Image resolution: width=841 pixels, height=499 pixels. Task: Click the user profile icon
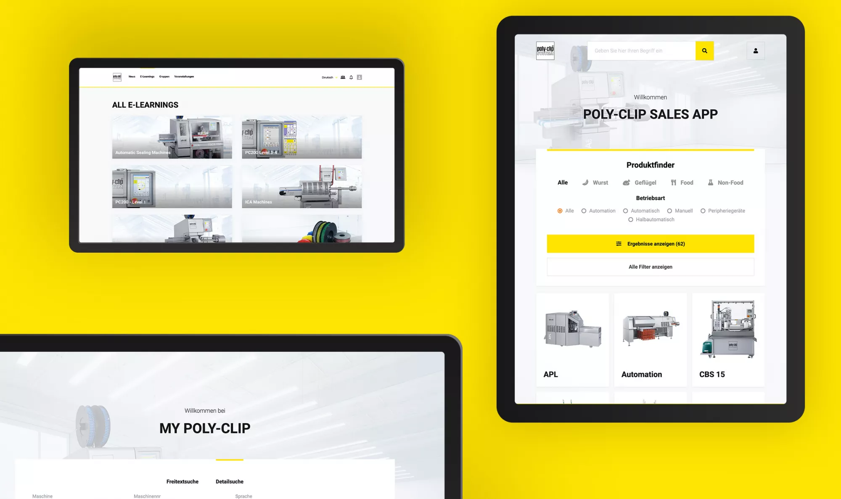(x=756, y=50)
